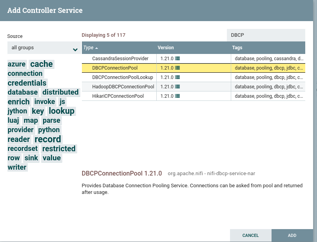317x242 pixels.
Task: Filter by the luaj tag
Action: 13,120
